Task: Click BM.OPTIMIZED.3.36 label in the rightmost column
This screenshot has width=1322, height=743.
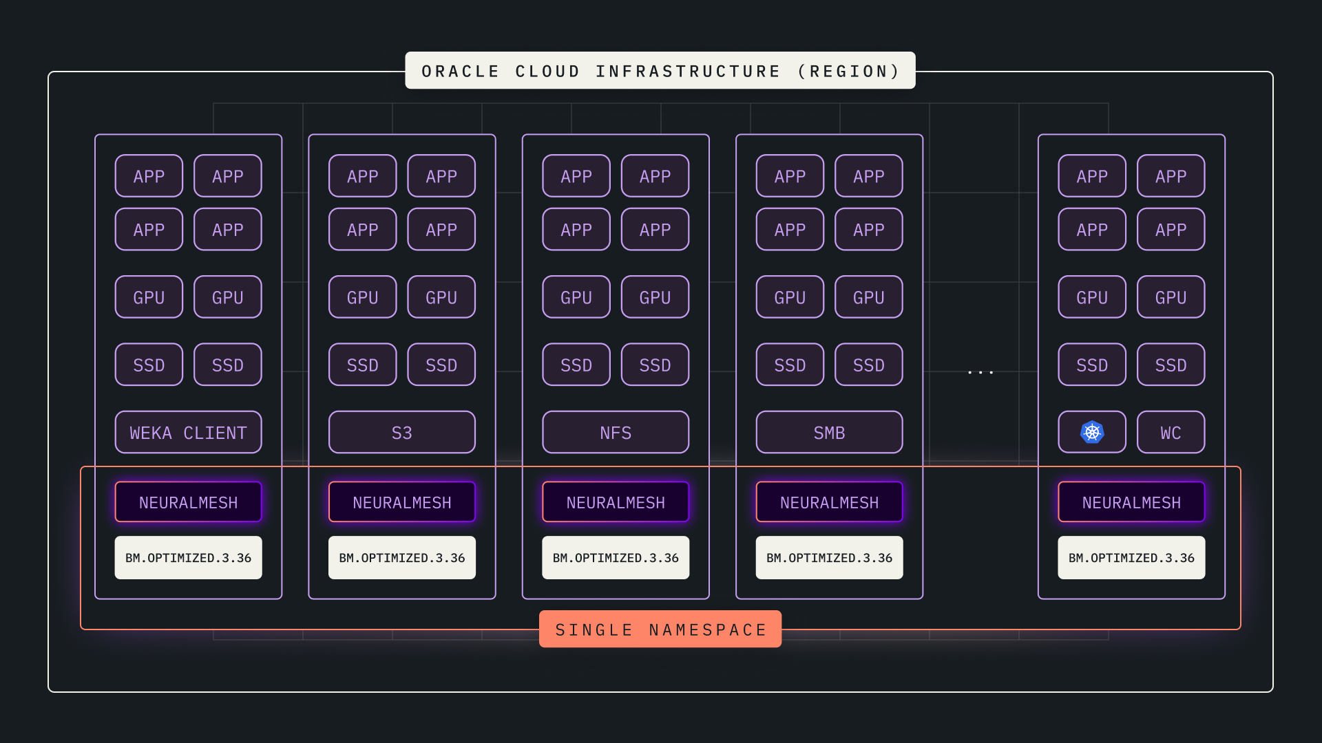Action: (1131, 557)
